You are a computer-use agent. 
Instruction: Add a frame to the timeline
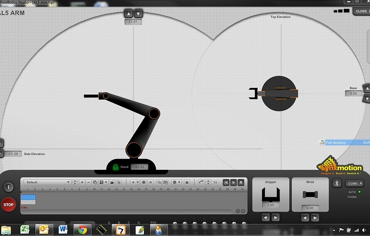tap(133, 182)
